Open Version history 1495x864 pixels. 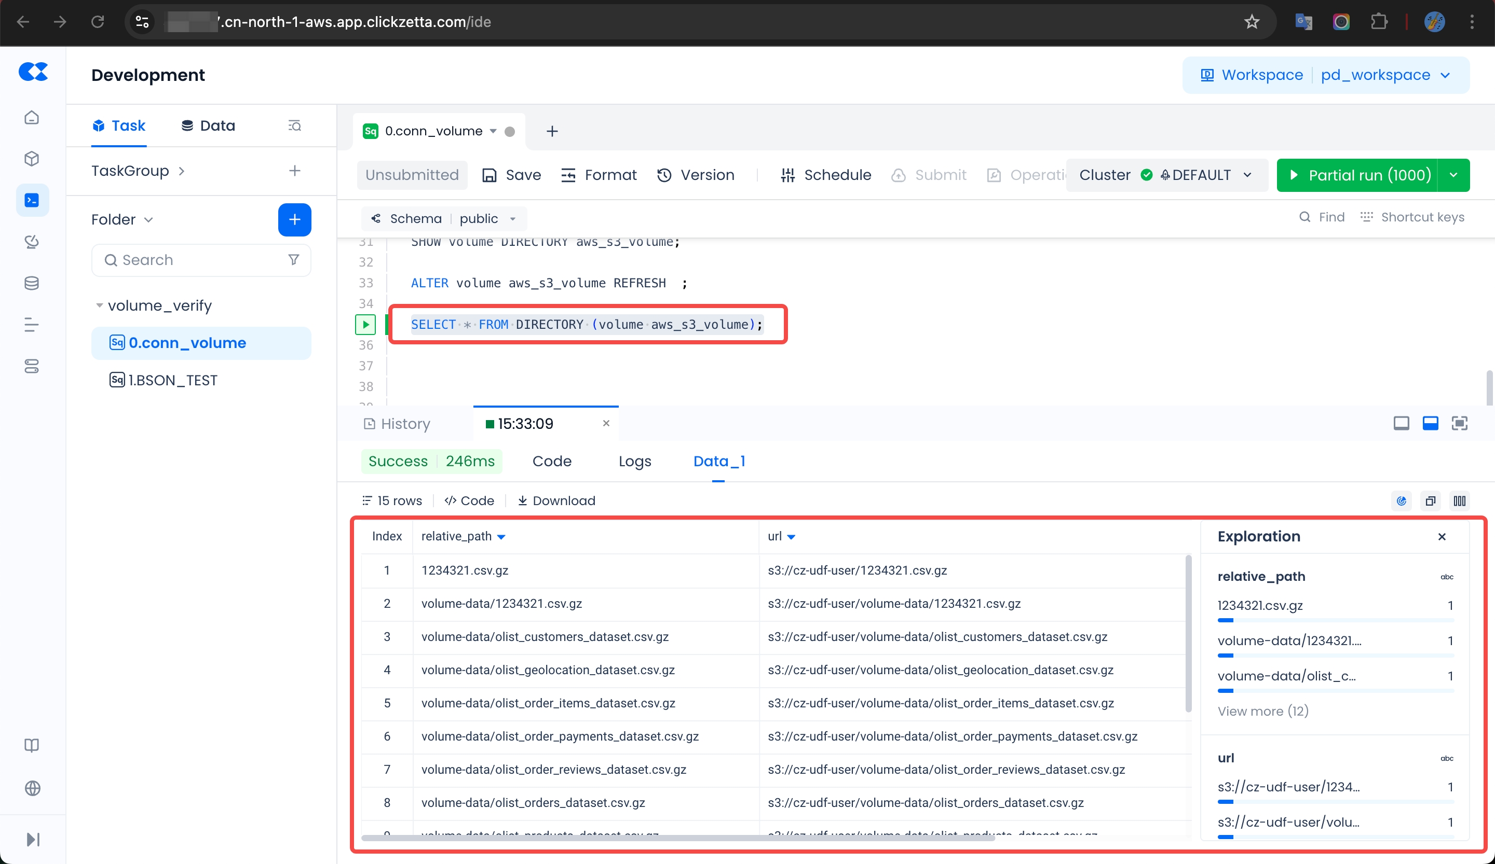(695, 175)
